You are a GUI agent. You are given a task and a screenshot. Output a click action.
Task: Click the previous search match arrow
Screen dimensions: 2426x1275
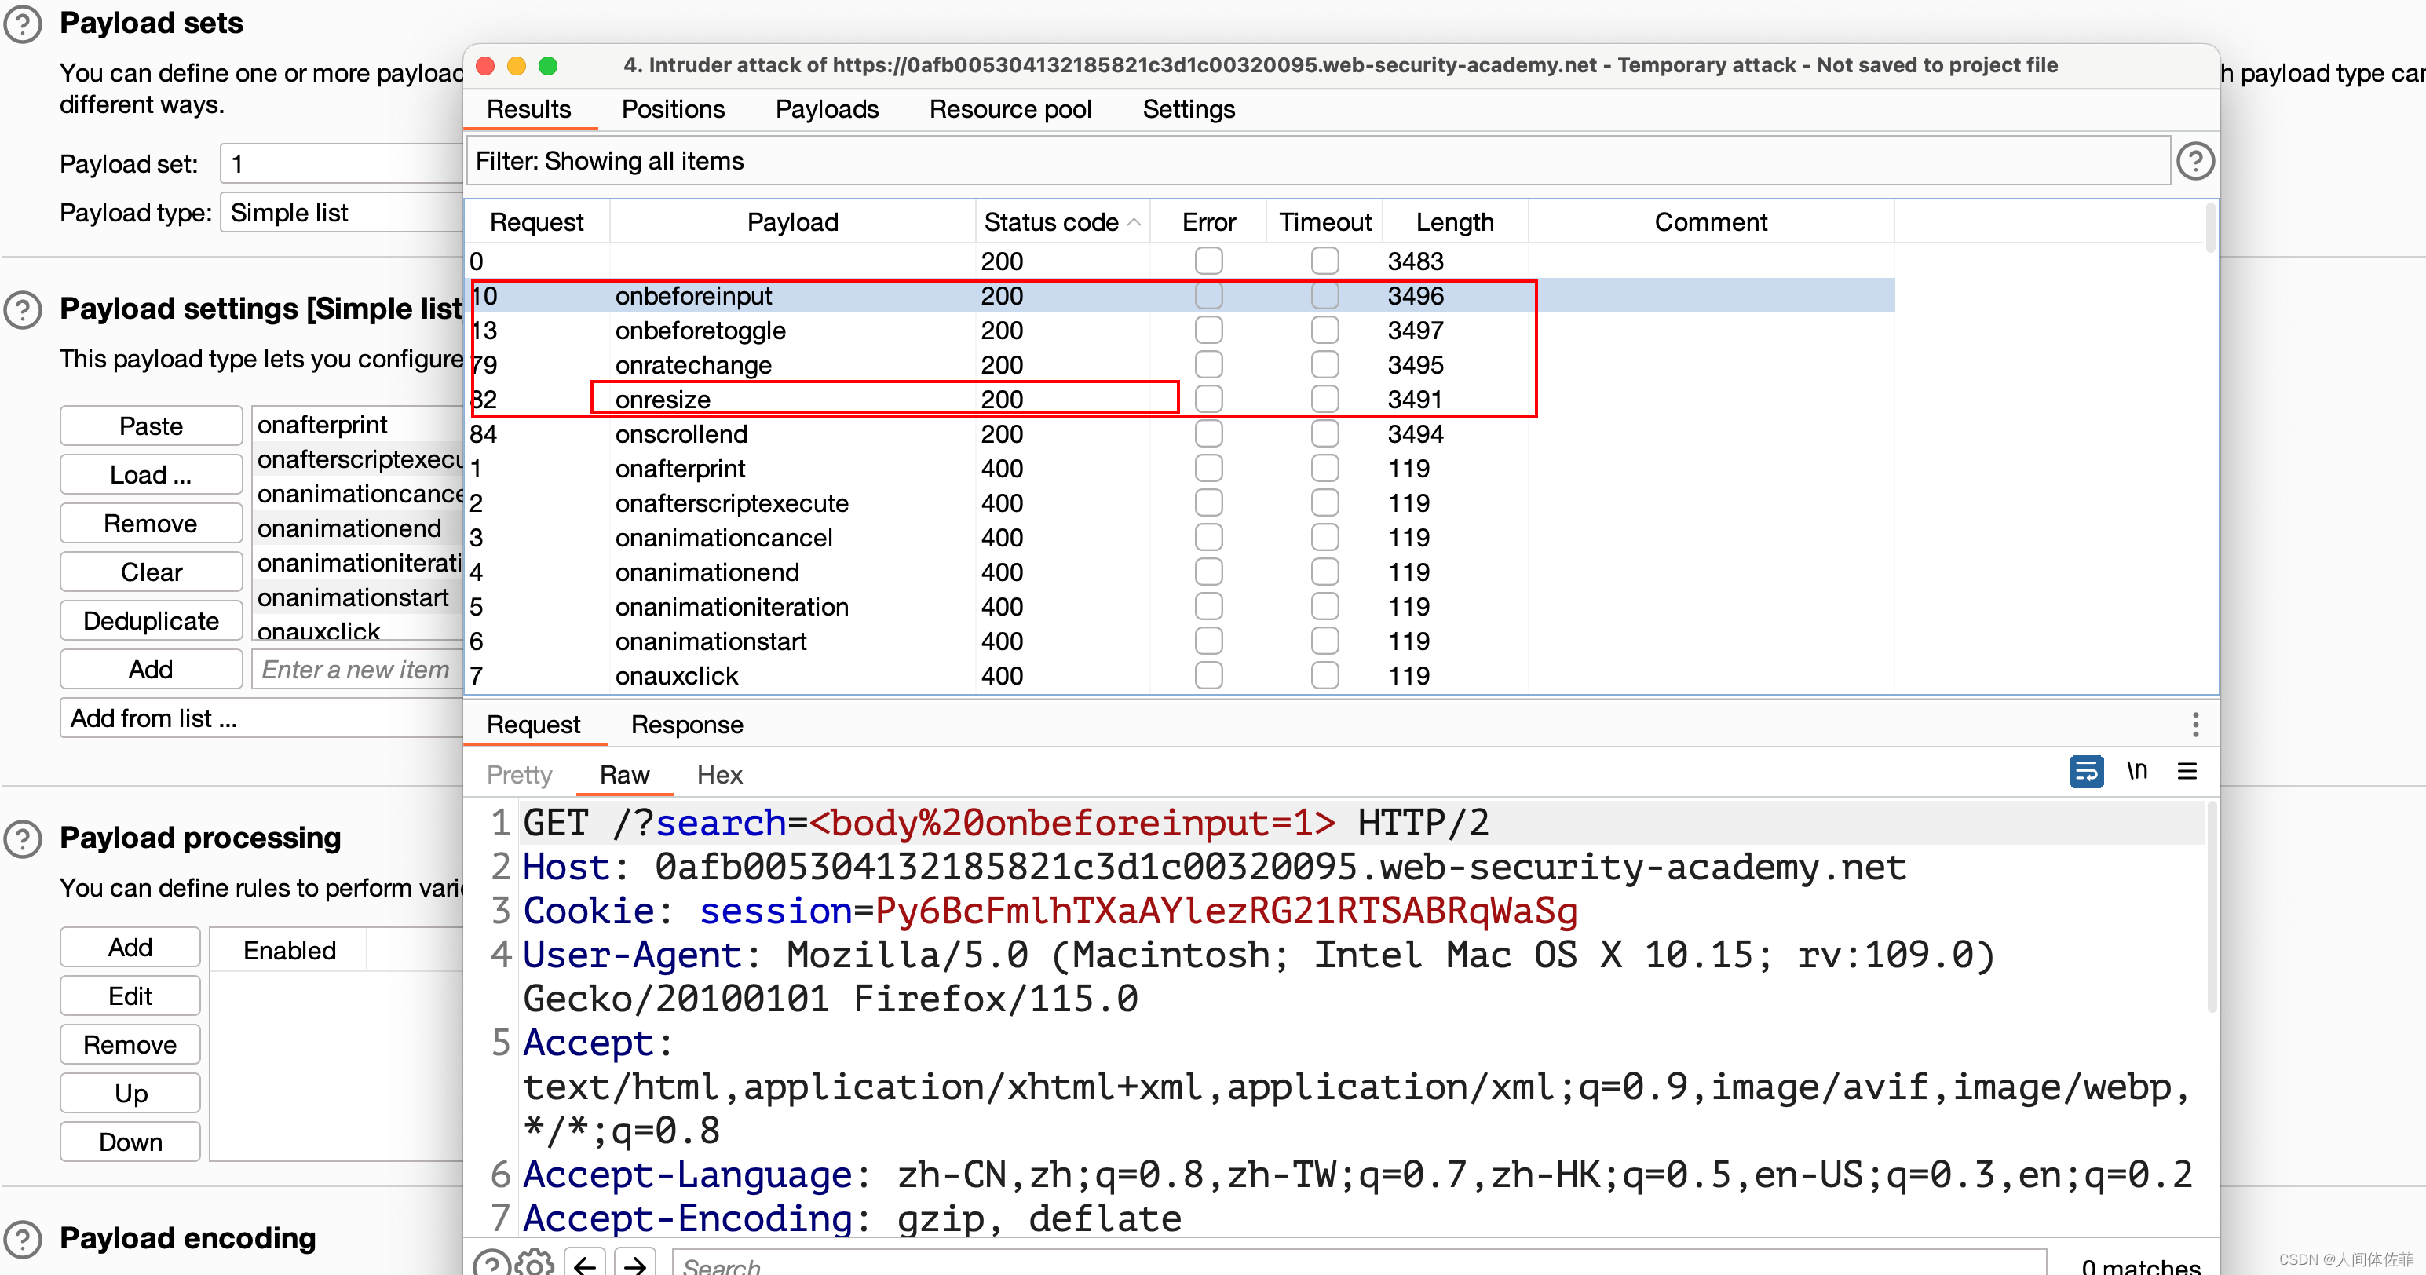585,1264
